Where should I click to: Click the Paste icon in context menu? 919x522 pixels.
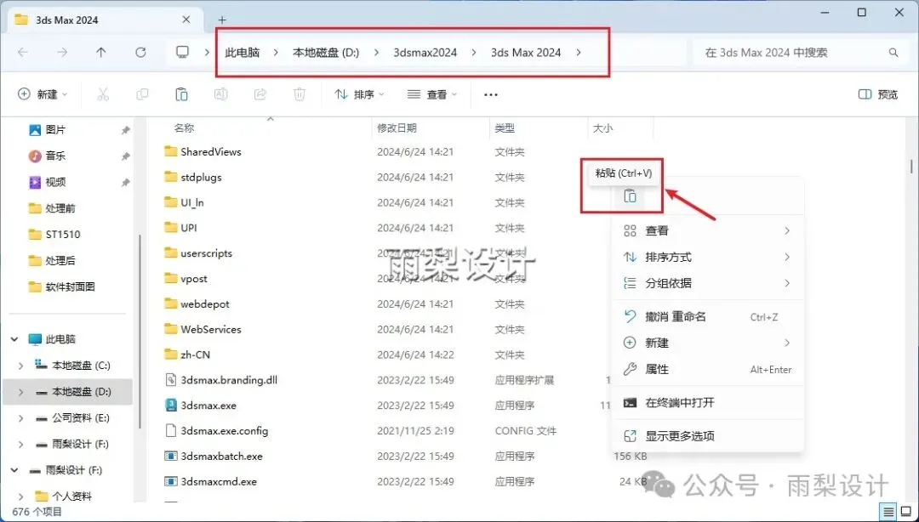pos(630,196)
